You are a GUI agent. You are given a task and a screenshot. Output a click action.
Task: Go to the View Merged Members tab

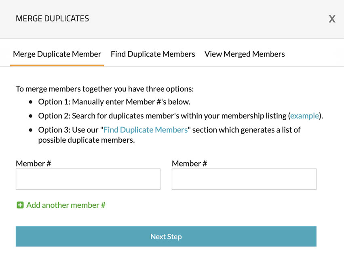[x=245, y=54]
